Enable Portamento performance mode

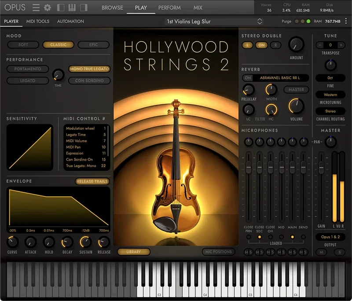(28, 69)
